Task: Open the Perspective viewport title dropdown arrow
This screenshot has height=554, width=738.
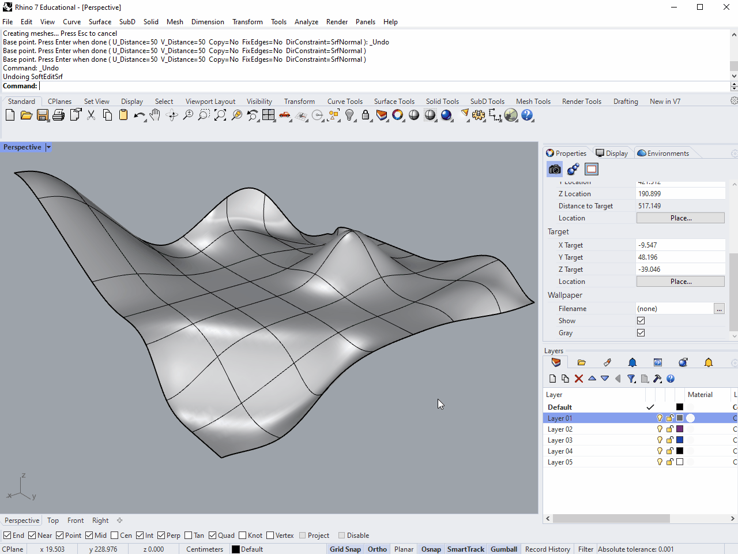Action: [48, 147]
